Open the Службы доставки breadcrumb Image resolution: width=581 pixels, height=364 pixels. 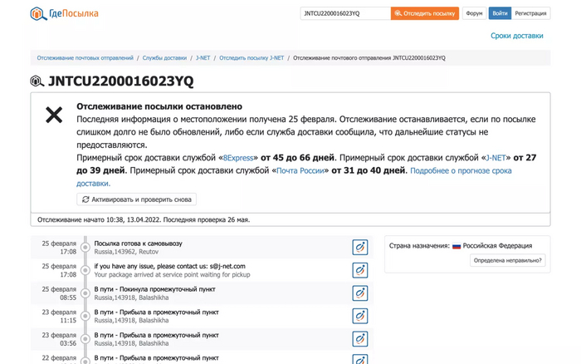pos(164,58)
